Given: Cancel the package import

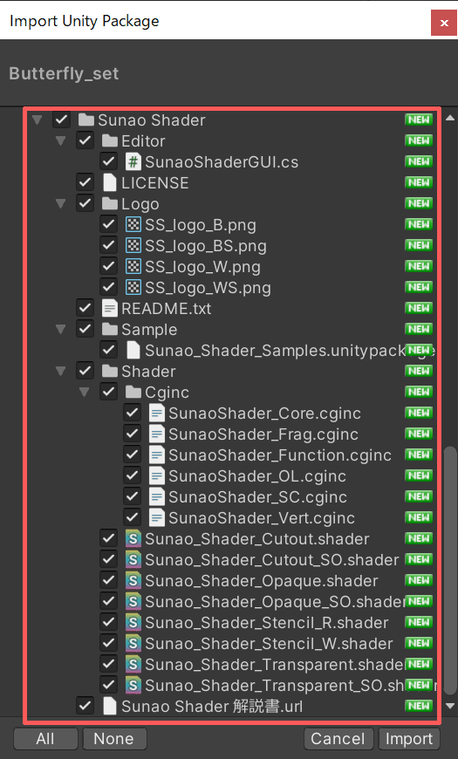Looking at the screenshot, I should click(x=338, y=739).
